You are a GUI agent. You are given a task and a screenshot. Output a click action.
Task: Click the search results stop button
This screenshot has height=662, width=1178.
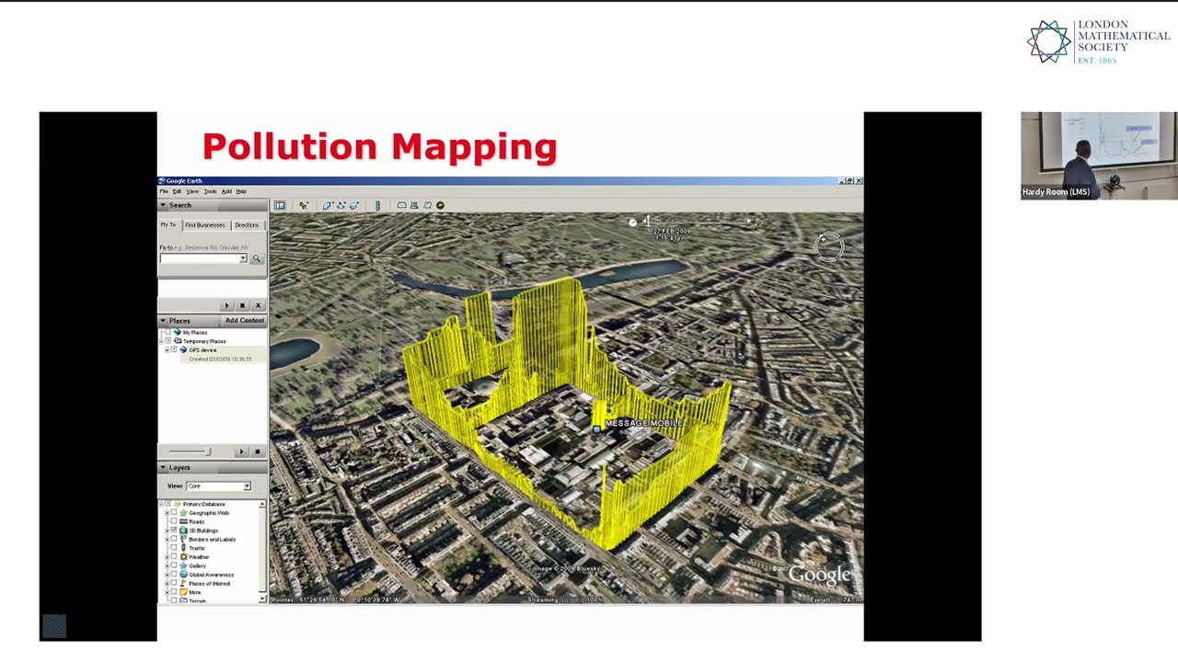242,305
